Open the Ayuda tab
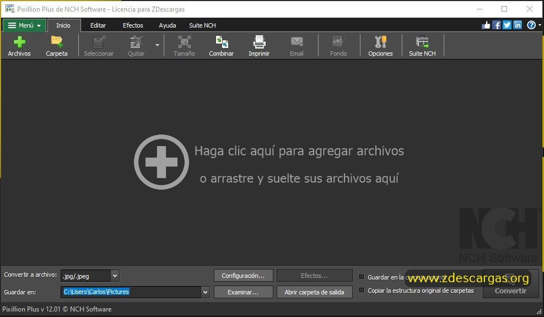Viewport: 544px width, 317px height. point(167,25)
